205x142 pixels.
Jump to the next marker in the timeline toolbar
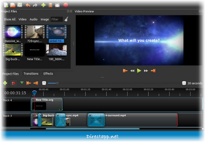pos(36,83)
